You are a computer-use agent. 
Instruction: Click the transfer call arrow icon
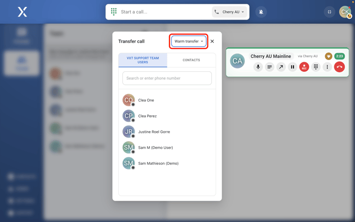click(x=281, y=67)
